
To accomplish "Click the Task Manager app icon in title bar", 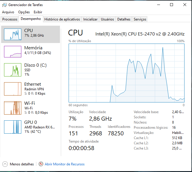I will coord(5,5).
